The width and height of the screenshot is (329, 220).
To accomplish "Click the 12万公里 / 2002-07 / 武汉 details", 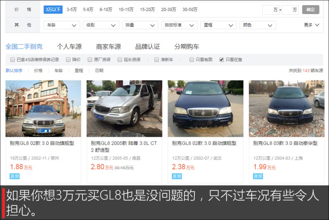I will pos(197,158).
